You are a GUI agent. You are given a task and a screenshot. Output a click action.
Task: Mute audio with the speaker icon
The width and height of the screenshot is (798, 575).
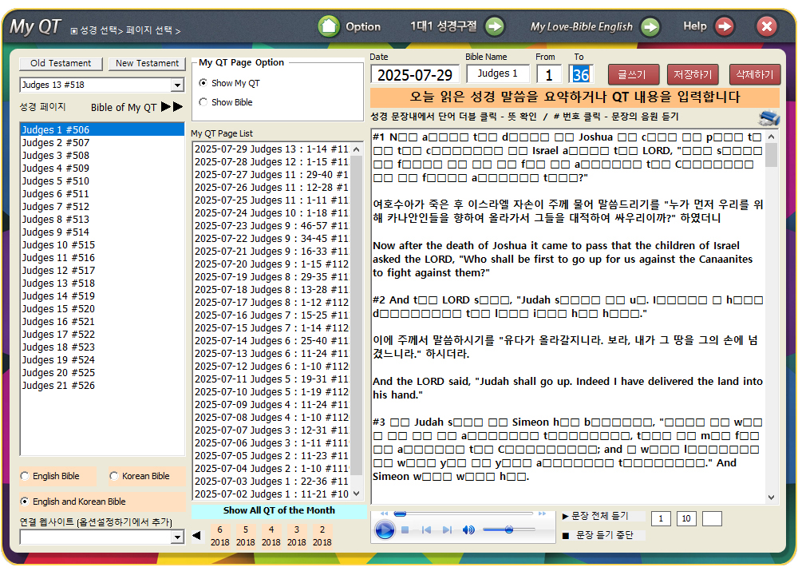[468, 530]
